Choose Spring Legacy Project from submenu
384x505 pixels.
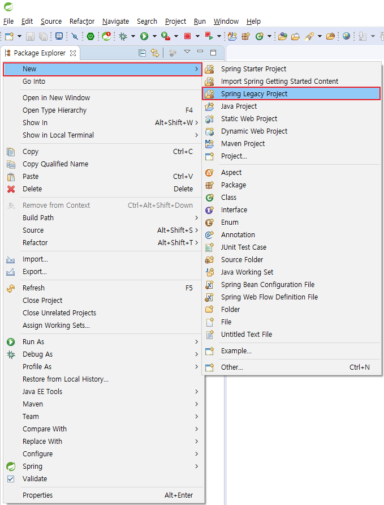pyautogui.click(x=291, y=94)
